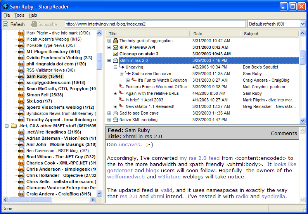Click the XML icon beside Chris Sells

tap(21, 182)
